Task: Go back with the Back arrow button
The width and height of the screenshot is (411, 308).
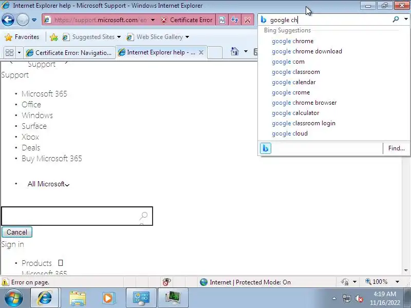Action: (8, 20)
